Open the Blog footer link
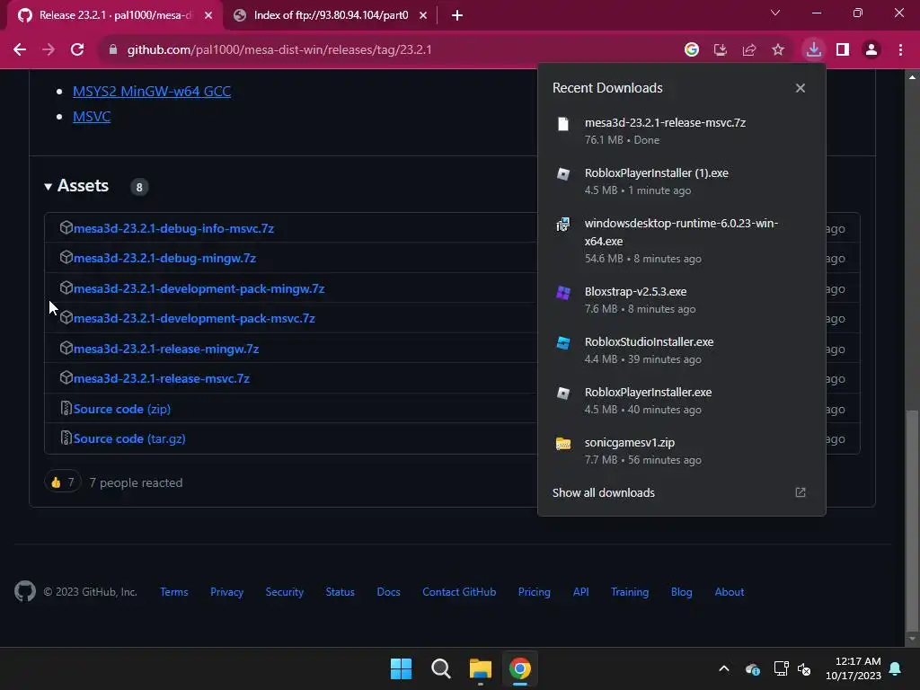Viewport: 920px width, 690px height. [682, 592]
